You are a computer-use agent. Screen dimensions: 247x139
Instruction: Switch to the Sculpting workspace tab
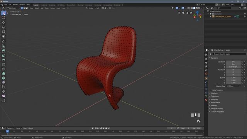(52, 5)
